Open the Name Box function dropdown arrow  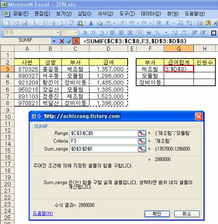click(x=54, y=41)
